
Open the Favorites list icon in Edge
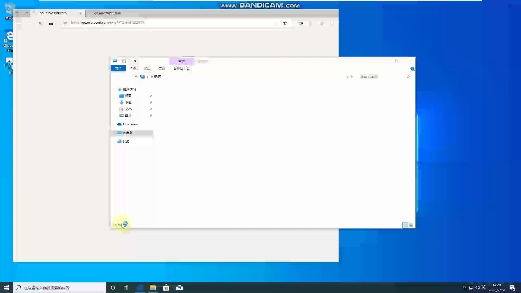301,23
